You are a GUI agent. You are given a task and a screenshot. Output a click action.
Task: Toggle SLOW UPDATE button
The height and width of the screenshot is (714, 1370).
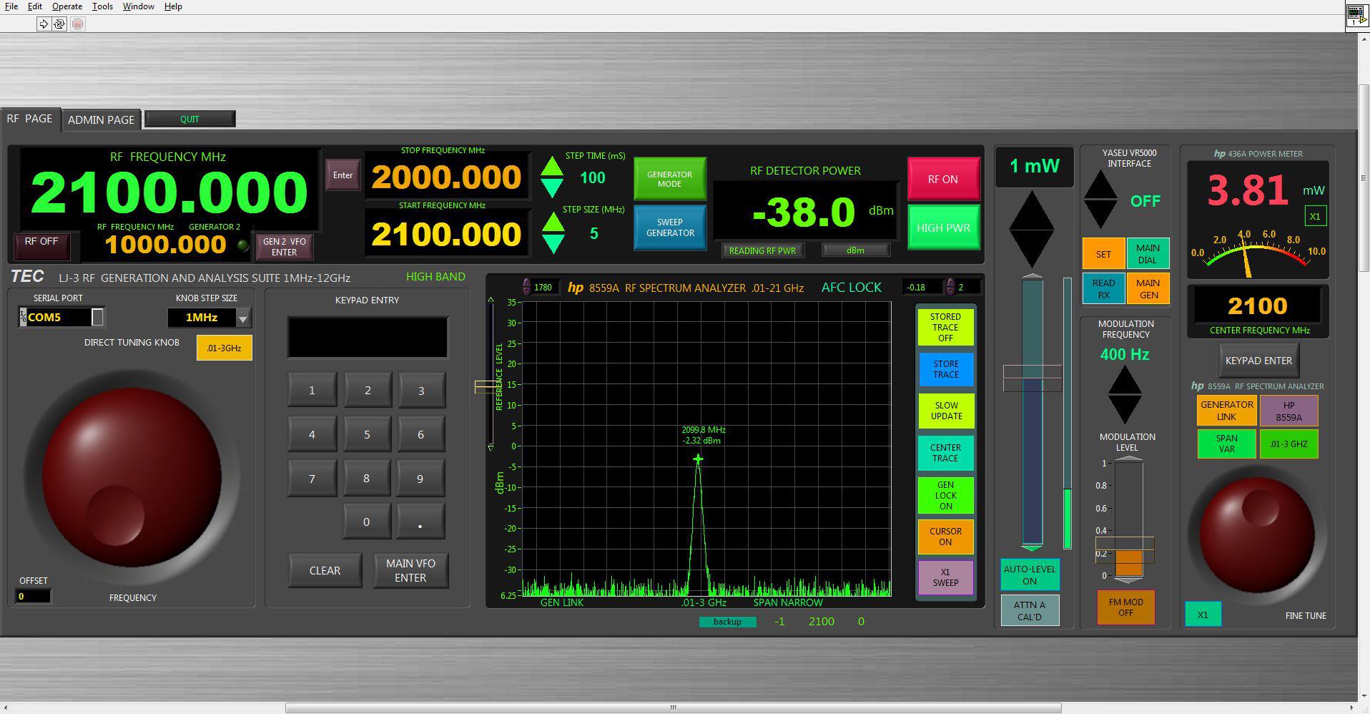(945, 411)
